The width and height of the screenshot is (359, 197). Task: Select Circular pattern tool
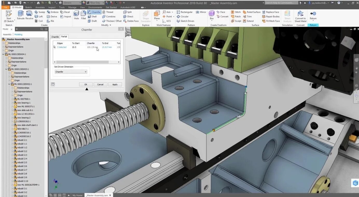click(x=183, y=16)
